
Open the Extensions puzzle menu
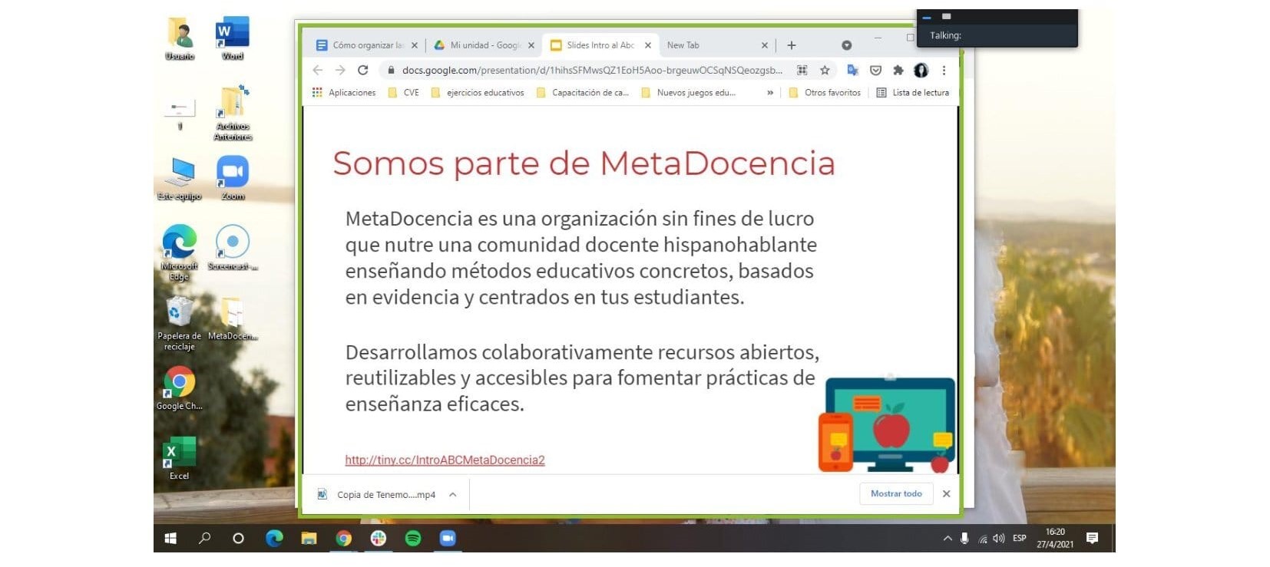coord(898,70)
